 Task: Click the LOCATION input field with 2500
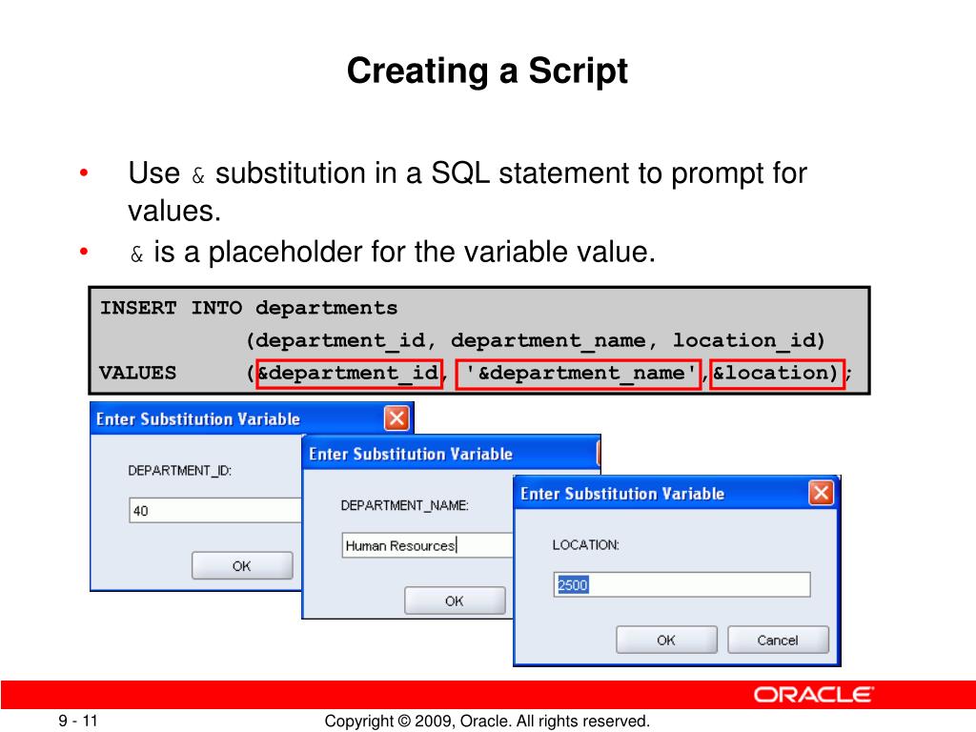[681, 584]
